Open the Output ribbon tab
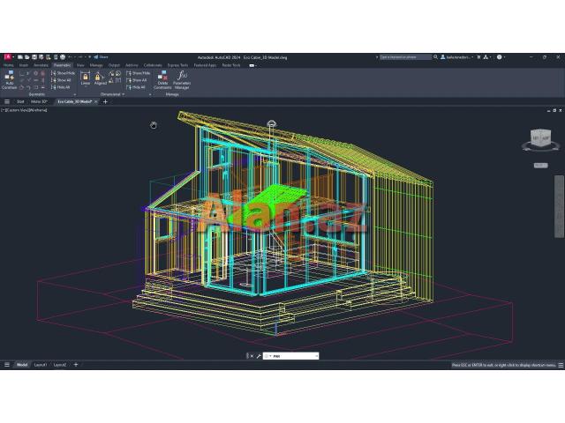This screenshot has height=423, width=565. pos(114,65)
